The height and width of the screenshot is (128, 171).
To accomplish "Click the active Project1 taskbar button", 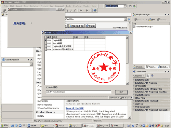I will 89,126.
